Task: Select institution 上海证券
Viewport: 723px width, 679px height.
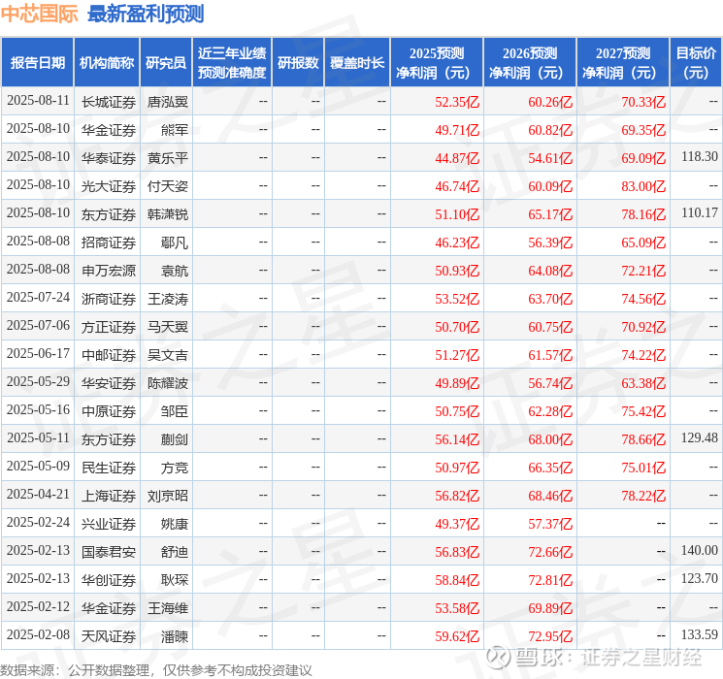Action: tap(109, 495)
